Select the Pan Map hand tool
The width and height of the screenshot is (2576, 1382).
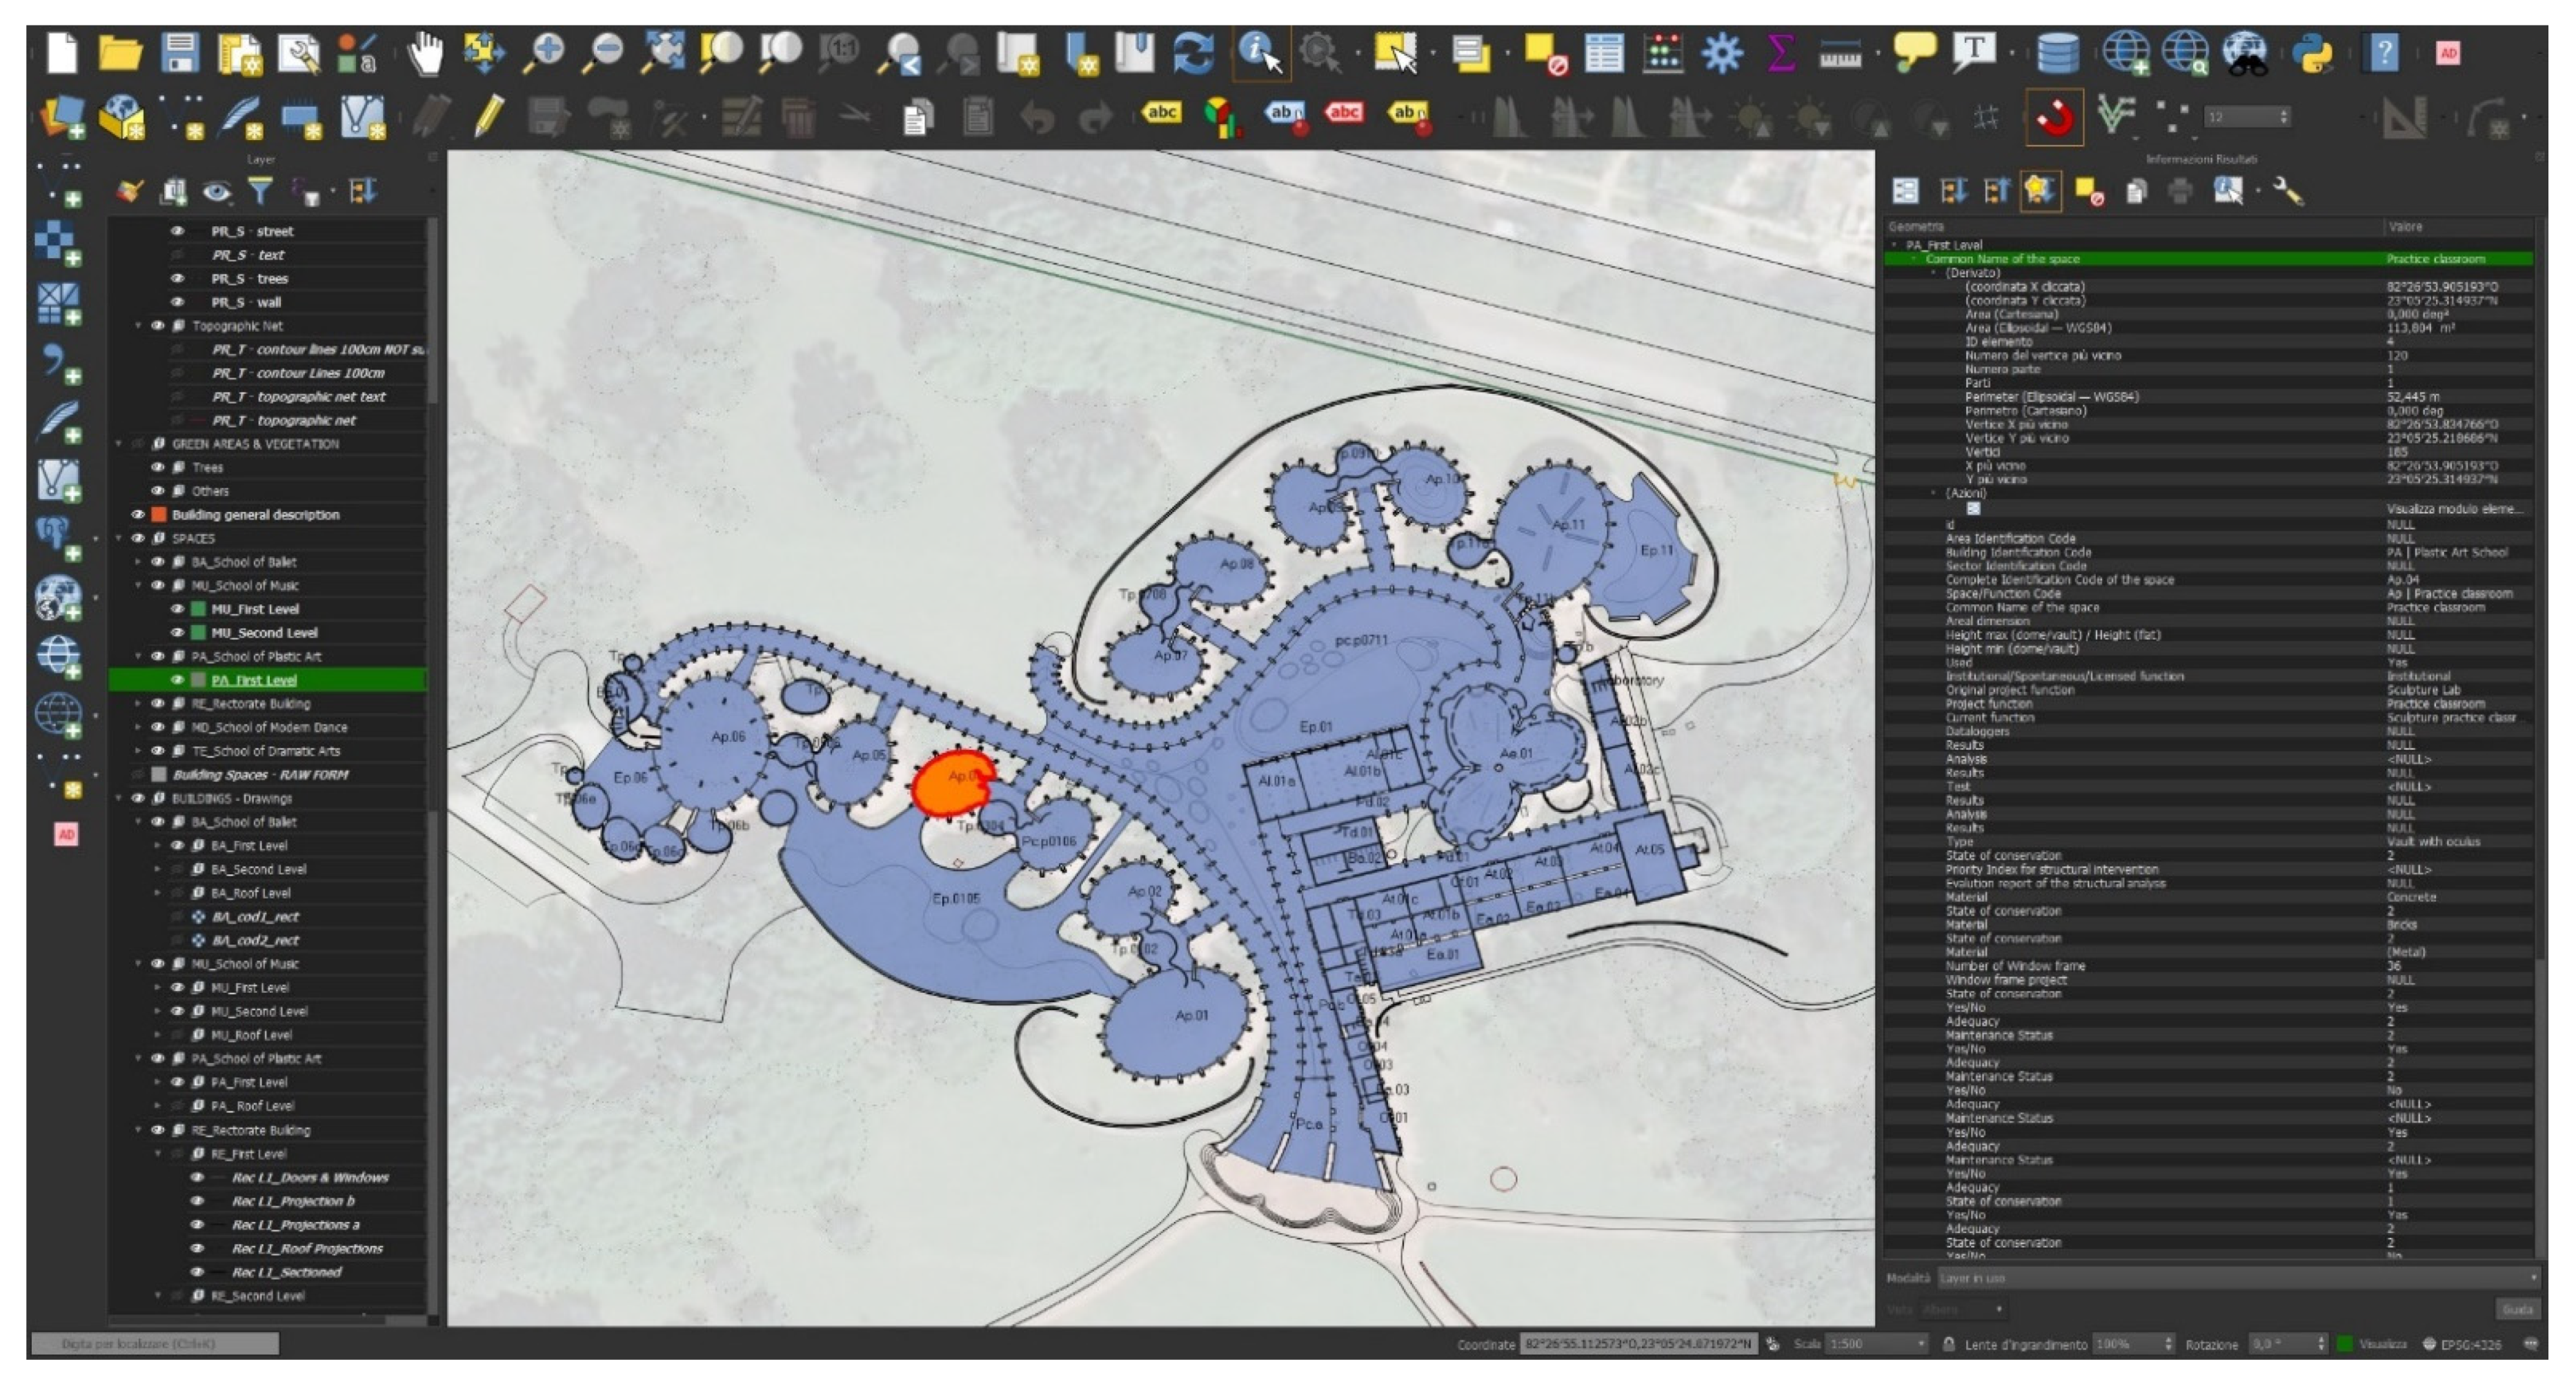point(426,53)
